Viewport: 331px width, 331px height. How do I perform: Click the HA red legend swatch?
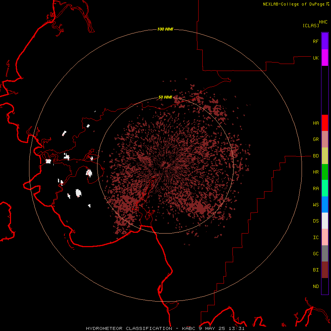click(325, 123)
